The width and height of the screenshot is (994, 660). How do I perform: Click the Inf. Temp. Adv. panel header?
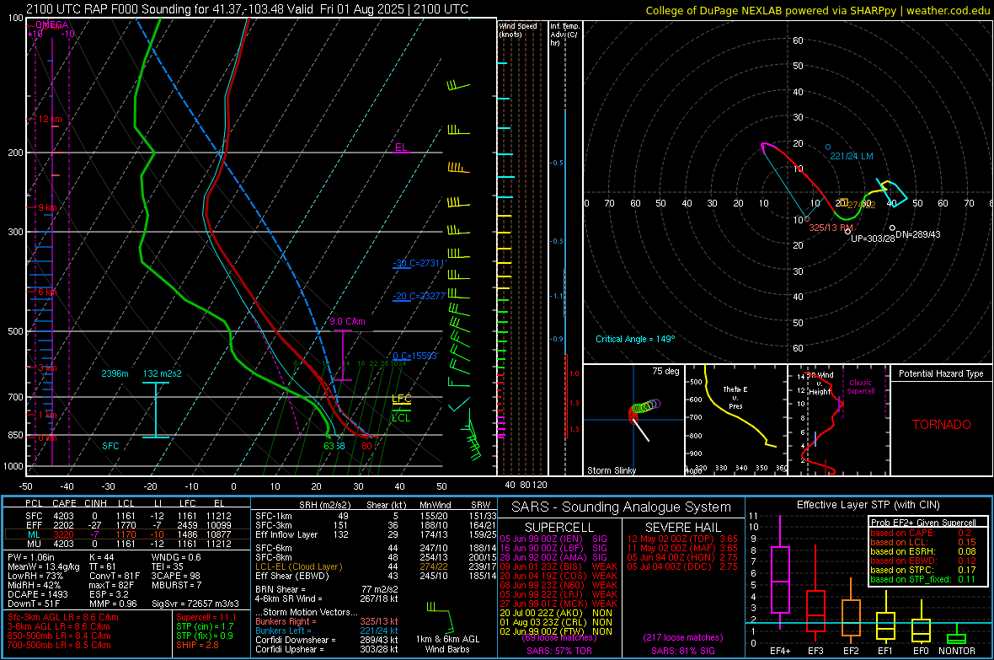pyautogui.click(x=564, y=35)
